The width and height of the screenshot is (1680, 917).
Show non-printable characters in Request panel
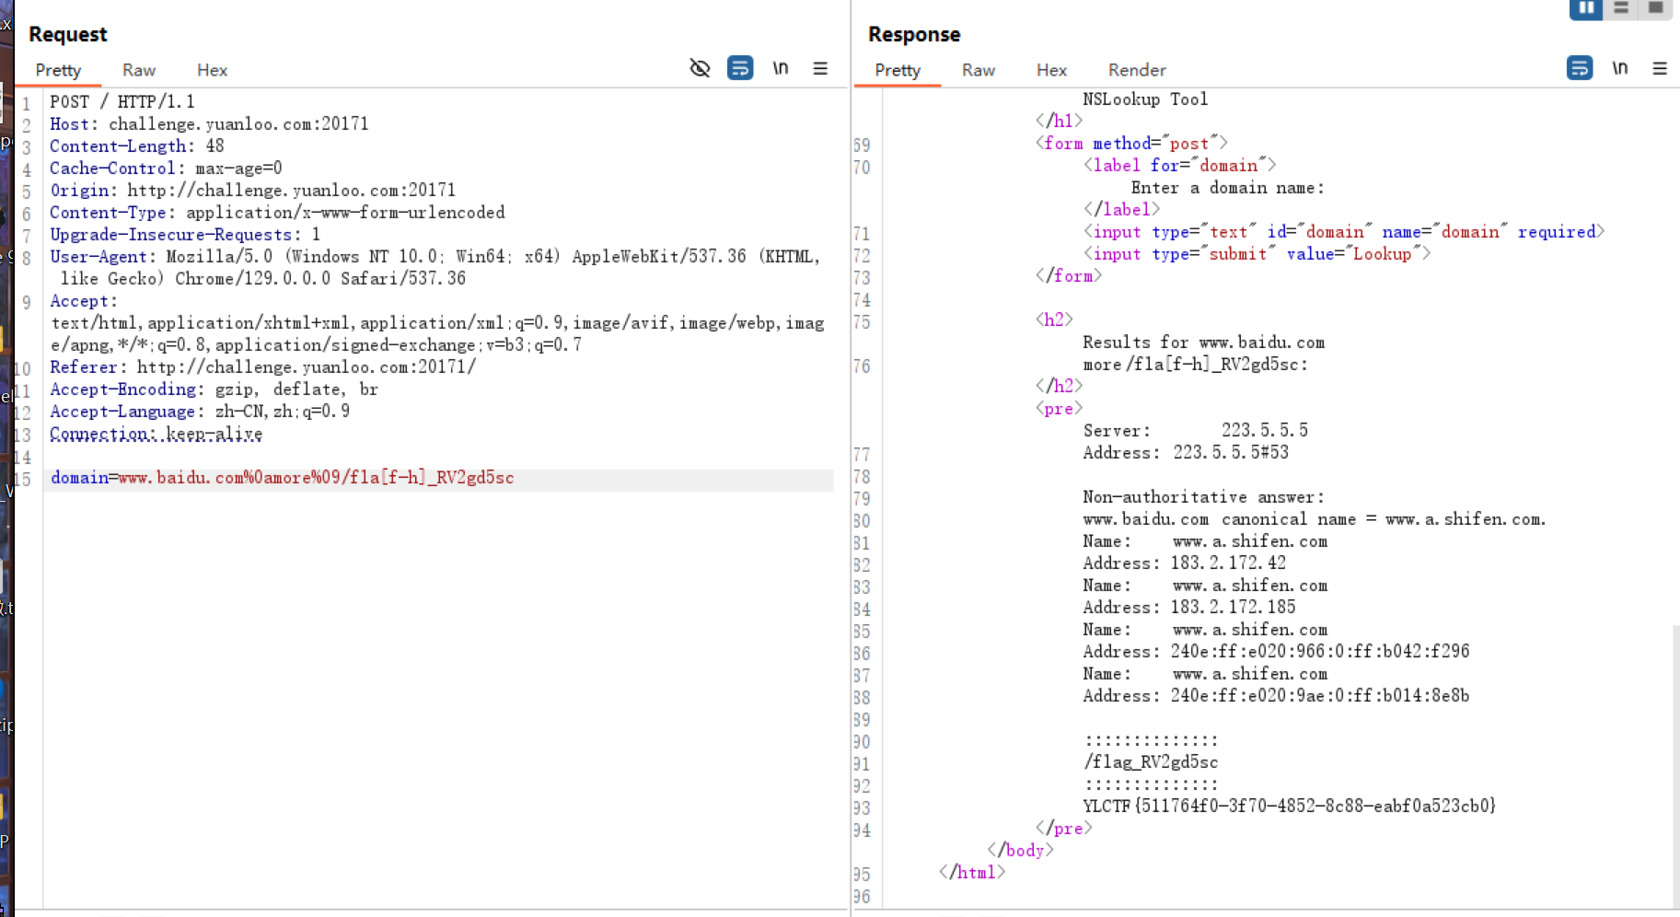[x=781, y=68]
